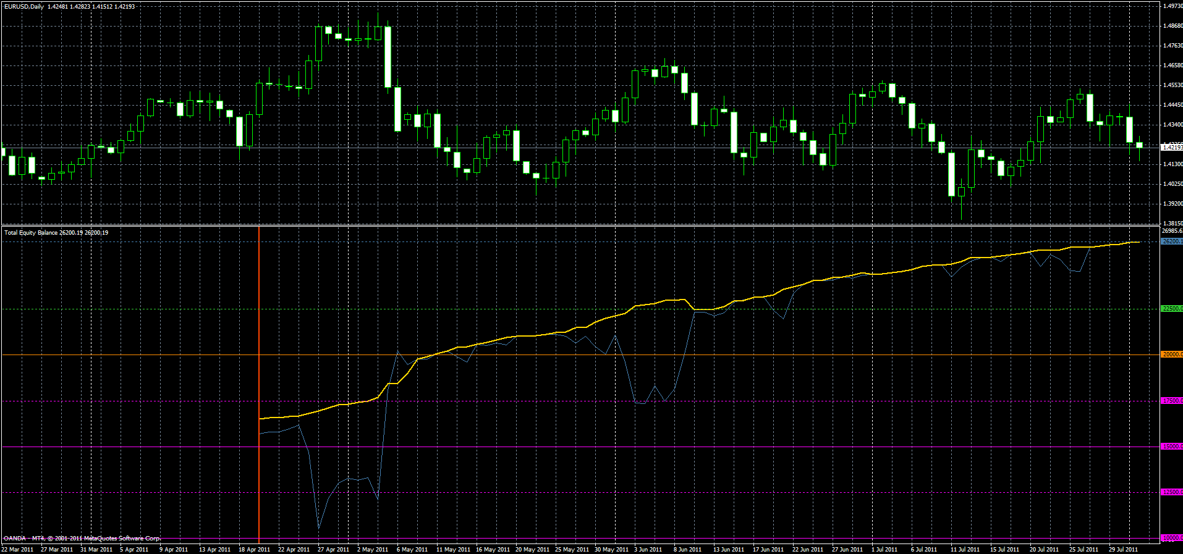Viewport: 1183px width, 554px height.
Task: Select the 22 Jun 2011 date label
Action: [x=808, y=550]
